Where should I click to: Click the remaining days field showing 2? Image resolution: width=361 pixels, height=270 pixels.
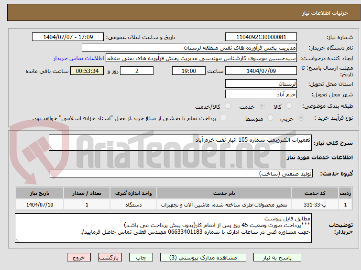137,71
